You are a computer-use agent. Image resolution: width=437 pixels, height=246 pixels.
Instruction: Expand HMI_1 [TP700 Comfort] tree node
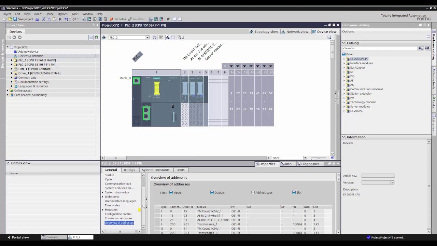click(11, 69)
